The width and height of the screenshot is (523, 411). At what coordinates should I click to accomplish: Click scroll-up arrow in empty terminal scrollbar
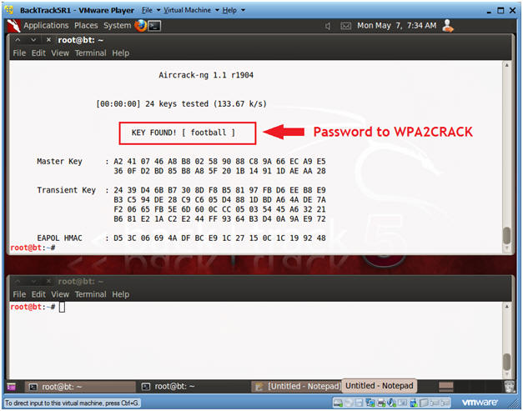pos(506,306)
